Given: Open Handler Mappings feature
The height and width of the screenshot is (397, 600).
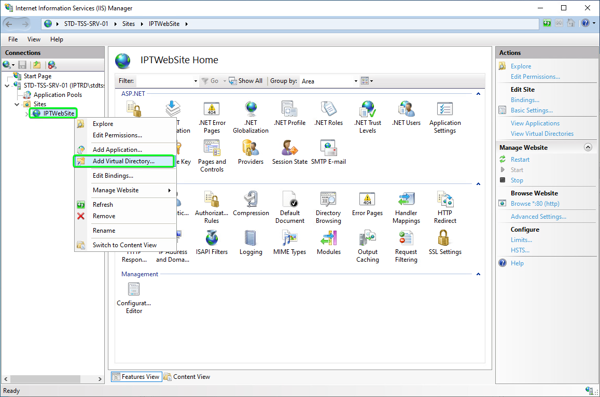Looking at the screenshot, I should (406, 208).
